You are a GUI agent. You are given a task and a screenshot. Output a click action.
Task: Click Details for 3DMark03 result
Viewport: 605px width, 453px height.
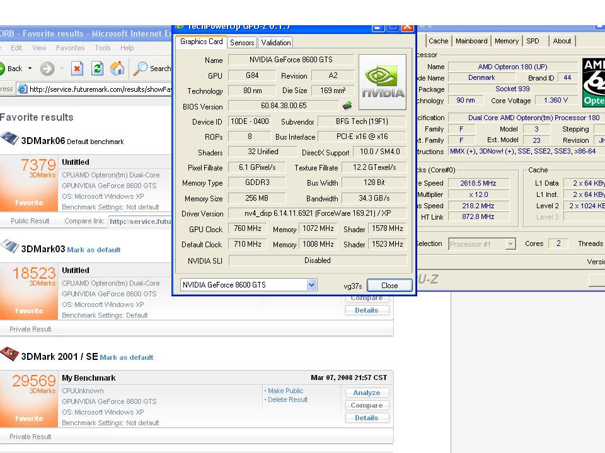click(367, 310)
